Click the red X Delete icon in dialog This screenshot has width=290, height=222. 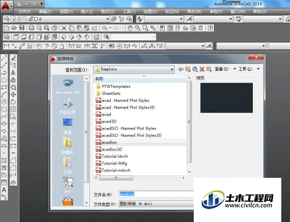click(x=202, y=69)
